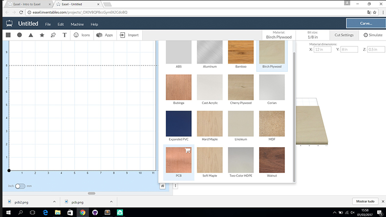386x217 pixels.
Task: Select the square shape tool
Action: coord(8,35)
